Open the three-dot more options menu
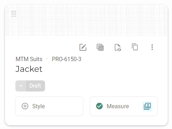This screenshot has width=172, height=129. [152, 47]
